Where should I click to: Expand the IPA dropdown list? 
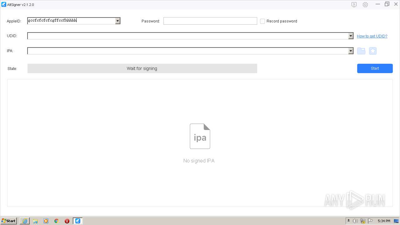click(351, 51)
